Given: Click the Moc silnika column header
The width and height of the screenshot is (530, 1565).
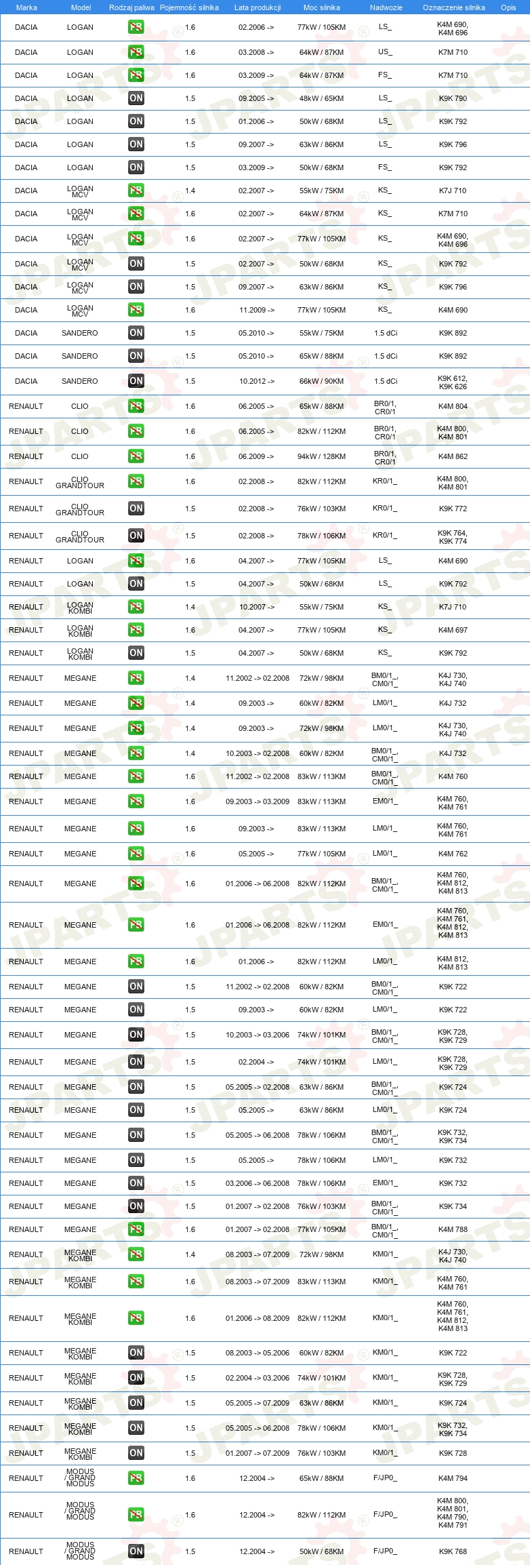Looking at the screenshot, I should (322, 7).
